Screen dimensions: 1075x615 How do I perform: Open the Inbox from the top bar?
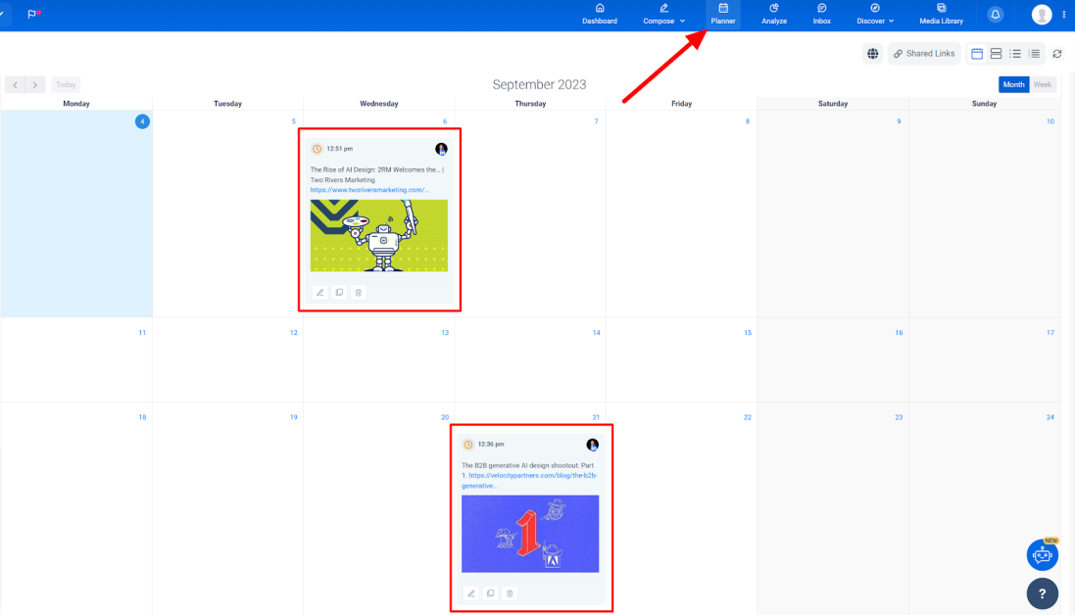coord(820,14)
